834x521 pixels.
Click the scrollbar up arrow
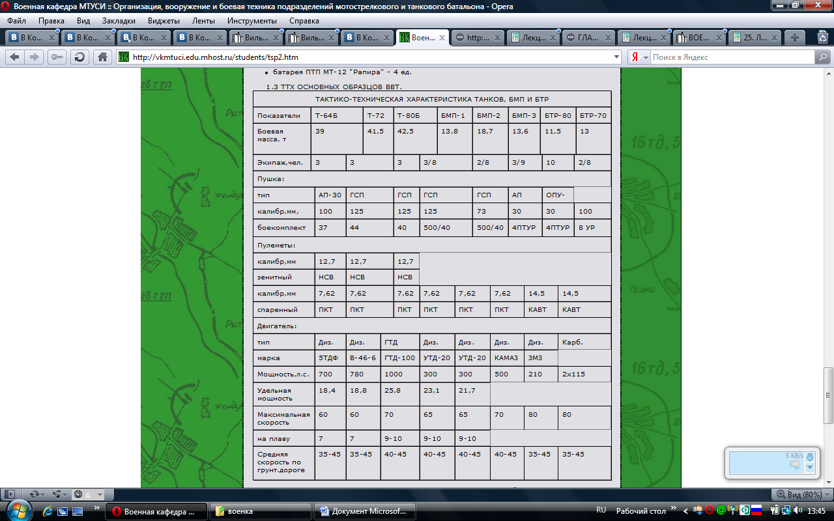[x=828, y=72]
